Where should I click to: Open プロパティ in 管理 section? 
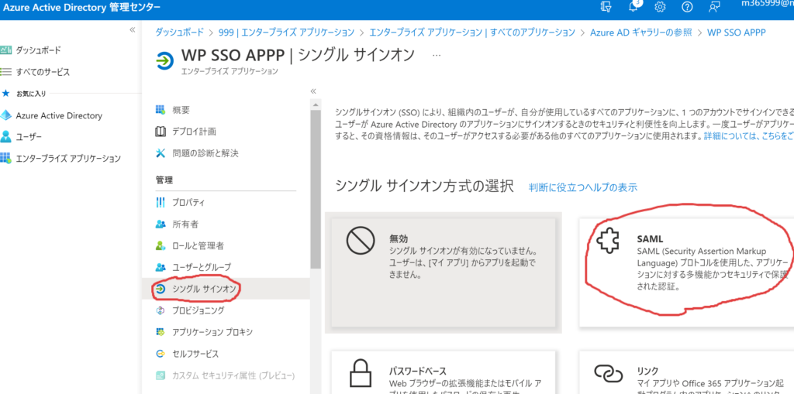(x=188, y=202)
